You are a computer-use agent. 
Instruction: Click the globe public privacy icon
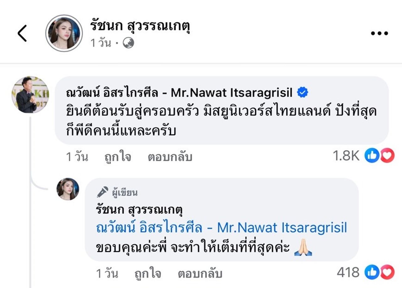coord(128,43)
